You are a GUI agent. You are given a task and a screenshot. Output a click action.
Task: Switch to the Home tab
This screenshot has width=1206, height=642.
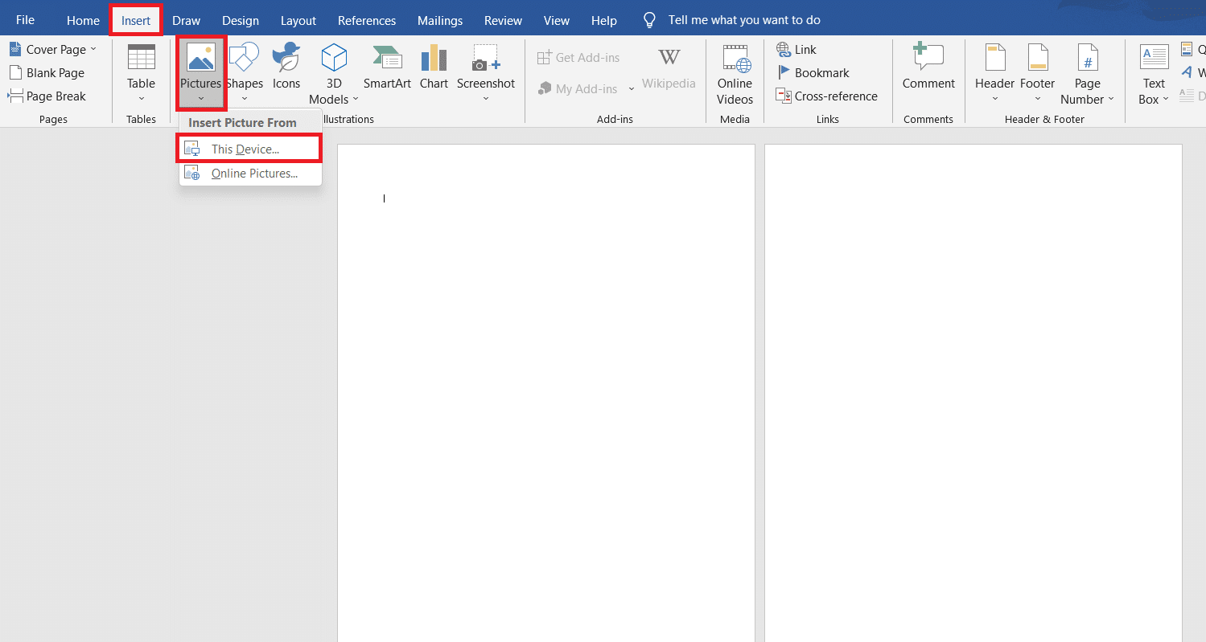83,20
